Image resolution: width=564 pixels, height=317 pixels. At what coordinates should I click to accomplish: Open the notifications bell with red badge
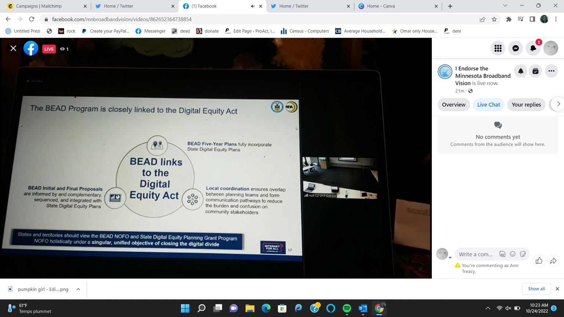click(533, 48)
